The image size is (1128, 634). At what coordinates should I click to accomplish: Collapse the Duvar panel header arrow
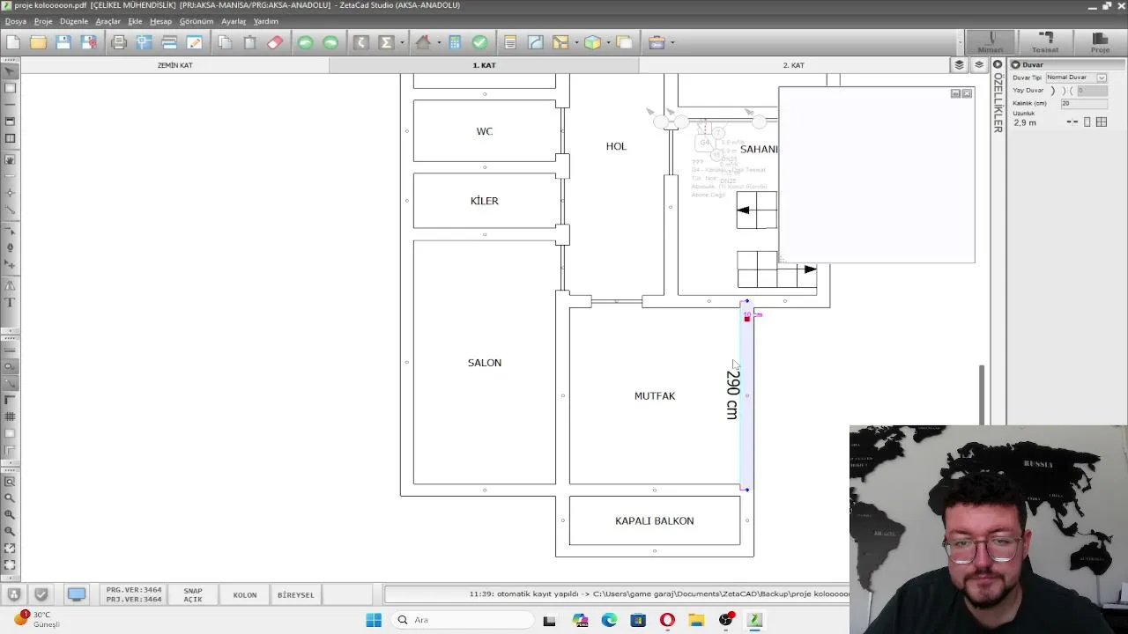[1015, 64]
